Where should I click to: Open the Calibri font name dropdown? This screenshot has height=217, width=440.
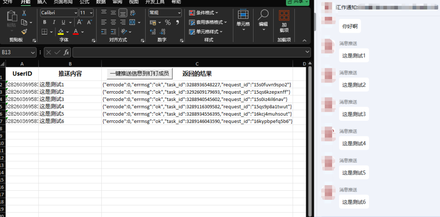[x=59, y=13]
